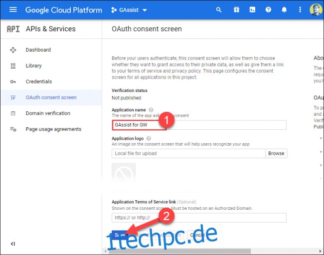Screen dimensions: 324x255
Task: Click the Dashboard sidebar icon
Action: [x=13, y=50]
